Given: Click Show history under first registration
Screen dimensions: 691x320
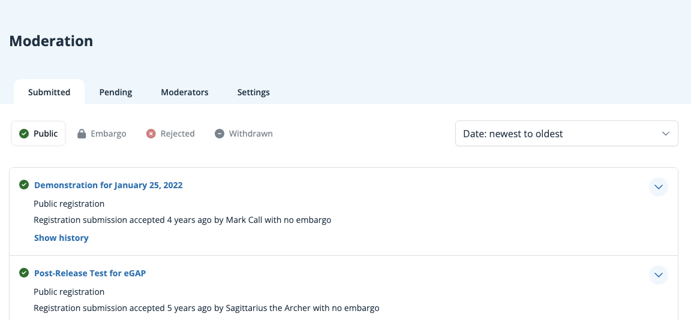Looking at the screenshot, I should 61,238.
